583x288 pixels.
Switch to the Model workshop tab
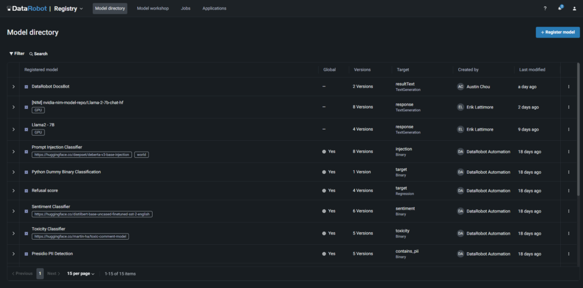click(153, 9)
